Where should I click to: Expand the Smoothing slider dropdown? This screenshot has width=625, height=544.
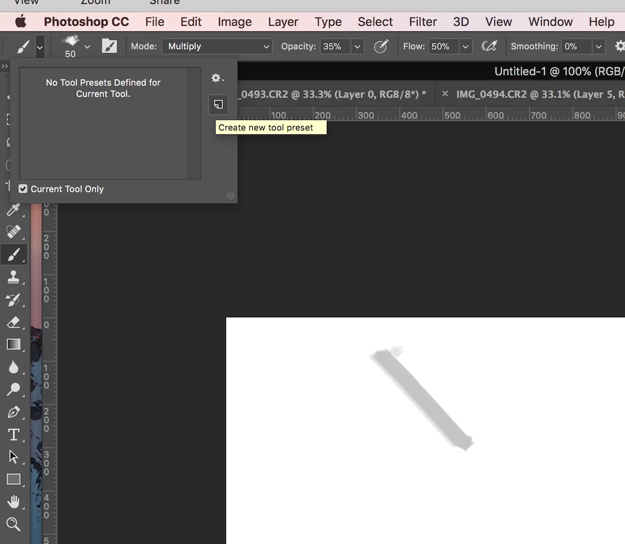[x=599, y=47]
